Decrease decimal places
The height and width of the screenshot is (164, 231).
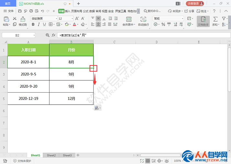point(181,24)
